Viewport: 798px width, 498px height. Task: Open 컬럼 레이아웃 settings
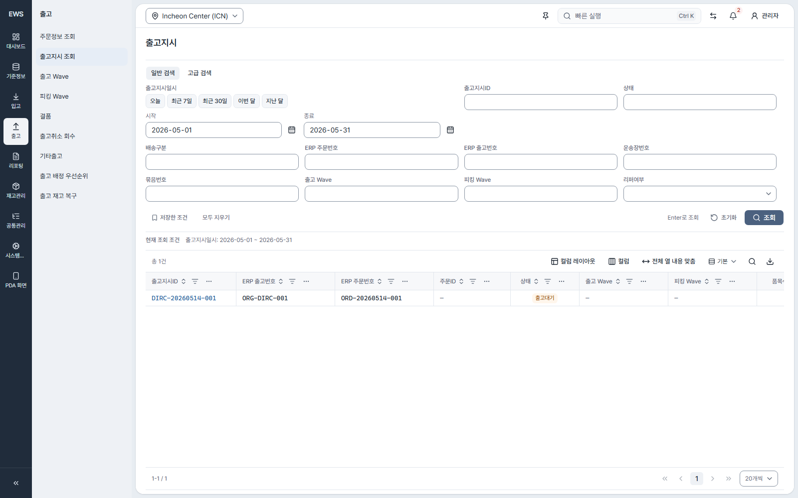(573, 261)
